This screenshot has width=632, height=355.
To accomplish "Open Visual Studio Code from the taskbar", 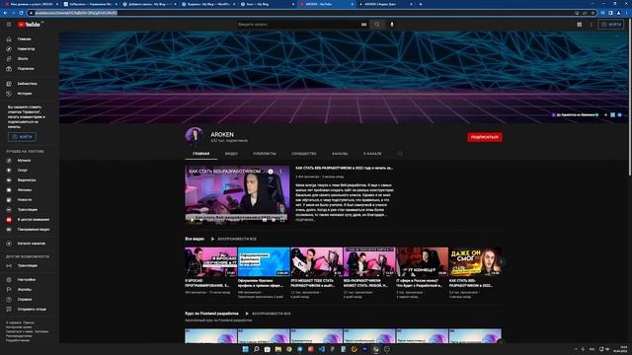I will pos(322,349).
